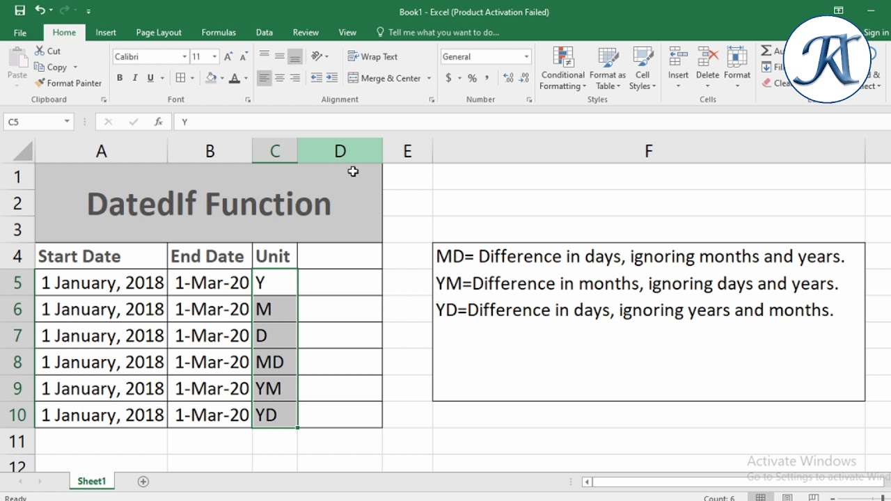
Task: Switch to the Insert tab
Action: tap(106, 33)
